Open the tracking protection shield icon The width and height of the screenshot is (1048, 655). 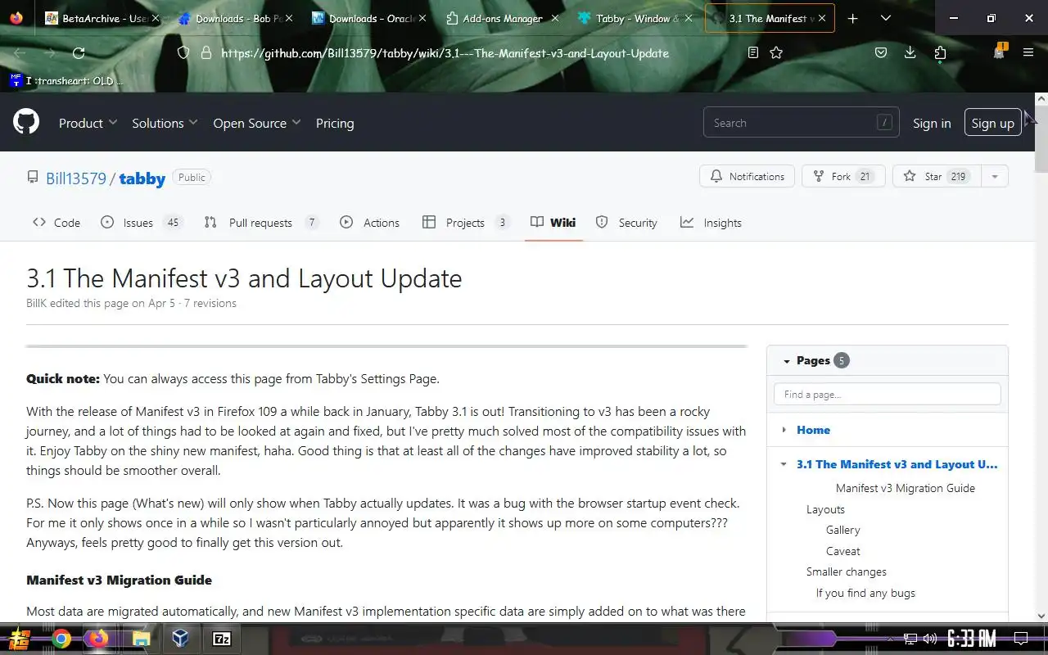(183, 53)
